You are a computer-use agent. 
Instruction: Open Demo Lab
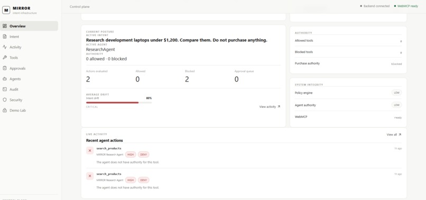click(29, 111)
